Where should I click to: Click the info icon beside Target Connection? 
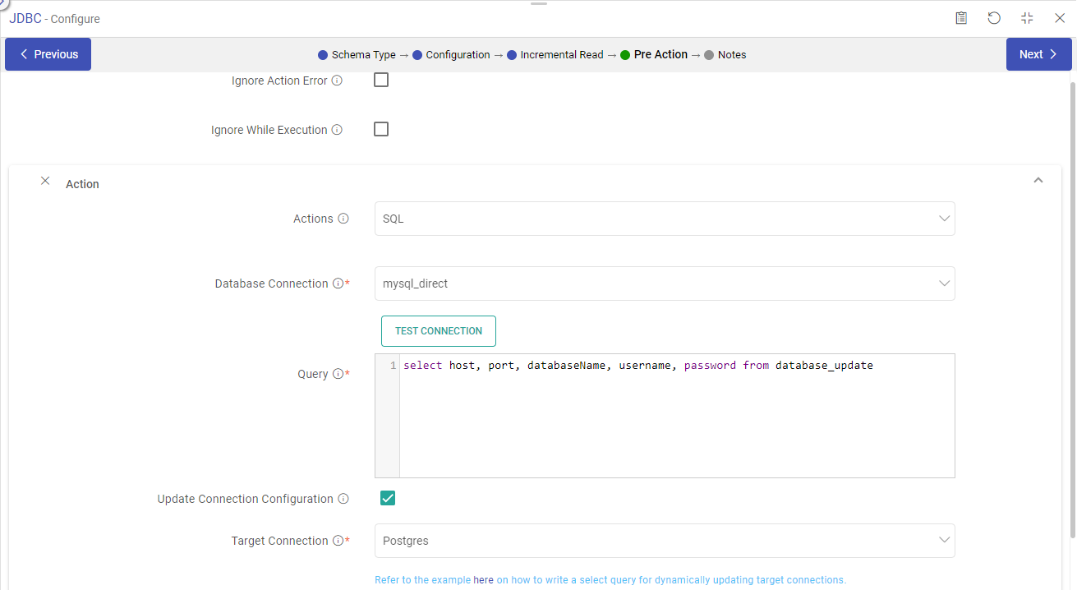tap(339, 540)
